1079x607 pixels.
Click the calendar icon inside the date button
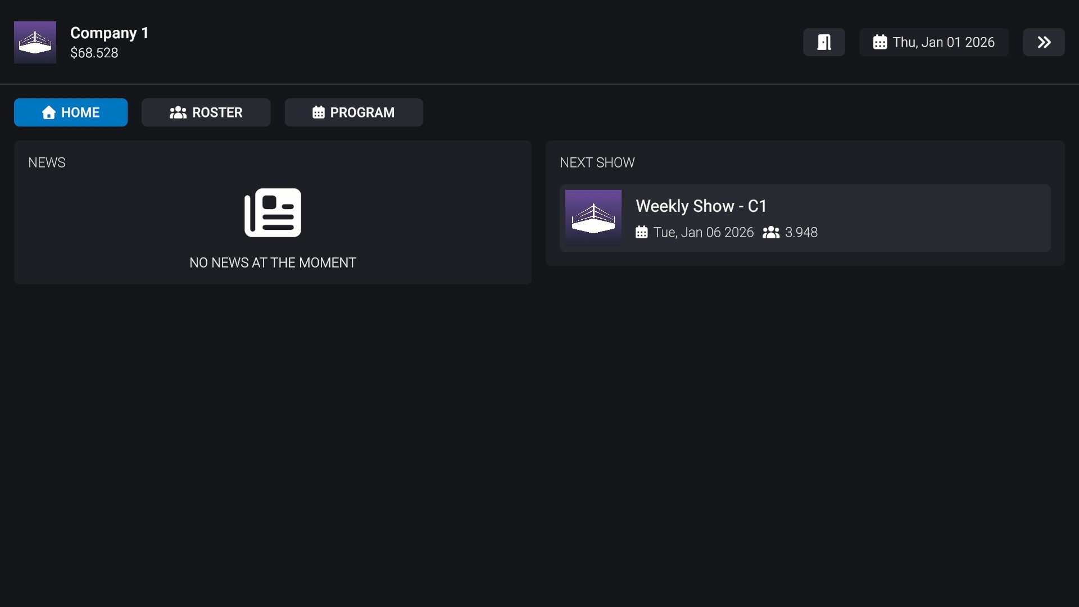coord(879,42)
